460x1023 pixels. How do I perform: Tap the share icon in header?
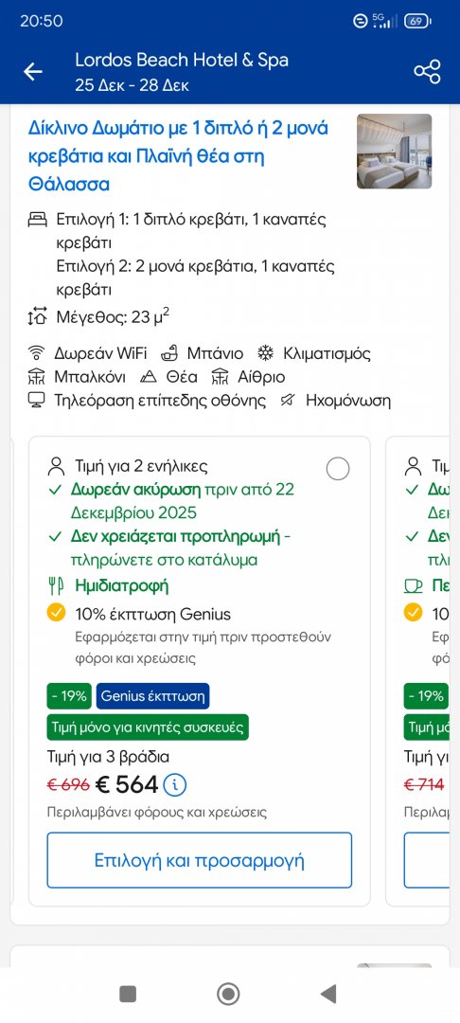point(428,72)
